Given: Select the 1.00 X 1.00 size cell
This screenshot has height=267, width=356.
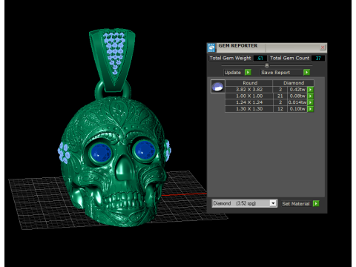Looking at the screenshot, I should 249,96.
